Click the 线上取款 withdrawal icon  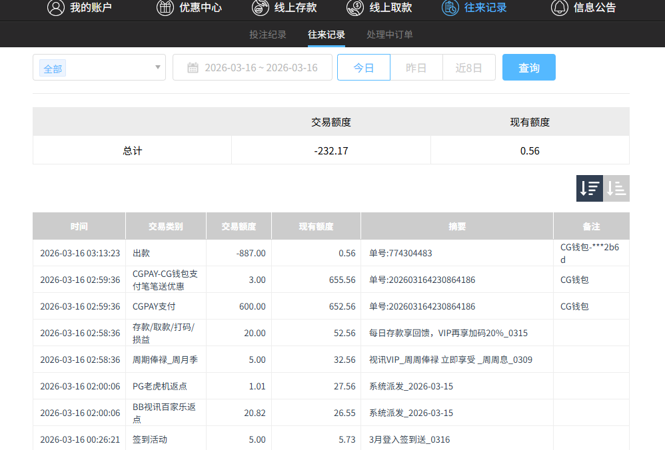354,8
